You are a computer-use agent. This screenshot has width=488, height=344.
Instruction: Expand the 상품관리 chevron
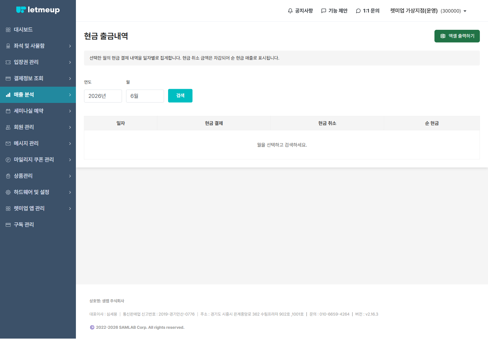pos(70,176)
